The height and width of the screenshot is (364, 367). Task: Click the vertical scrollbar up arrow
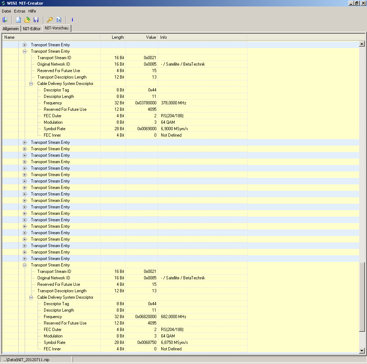(362, 44)
